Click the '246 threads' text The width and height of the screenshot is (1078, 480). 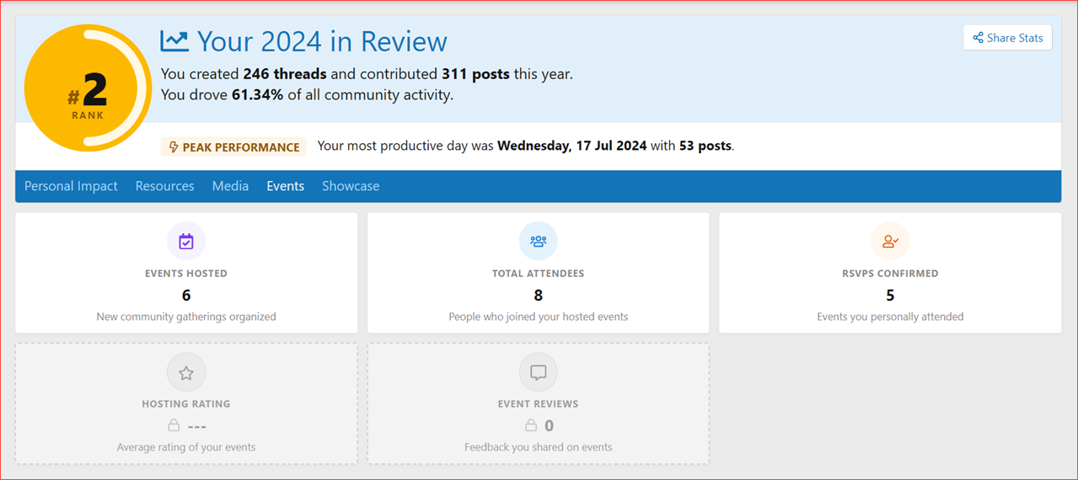pos(285,74)
